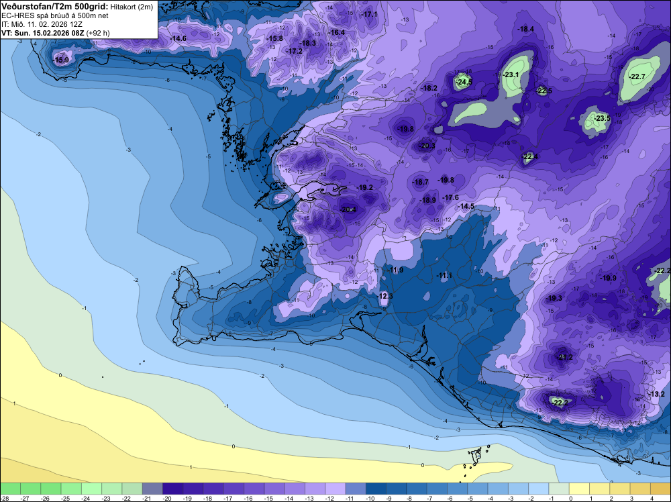This screenshot has height=502, width=671.
Task: Click the -23.1 cold spot value
Action: pos(511,74)
